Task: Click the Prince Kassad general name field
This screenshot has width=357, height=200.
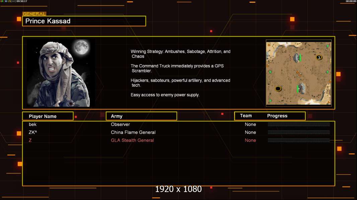Action: 84,21
